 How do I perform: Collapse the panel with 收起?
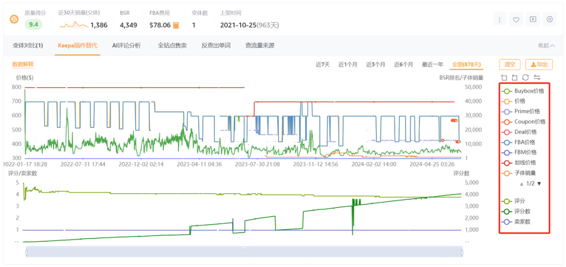[x=547, y=46]
